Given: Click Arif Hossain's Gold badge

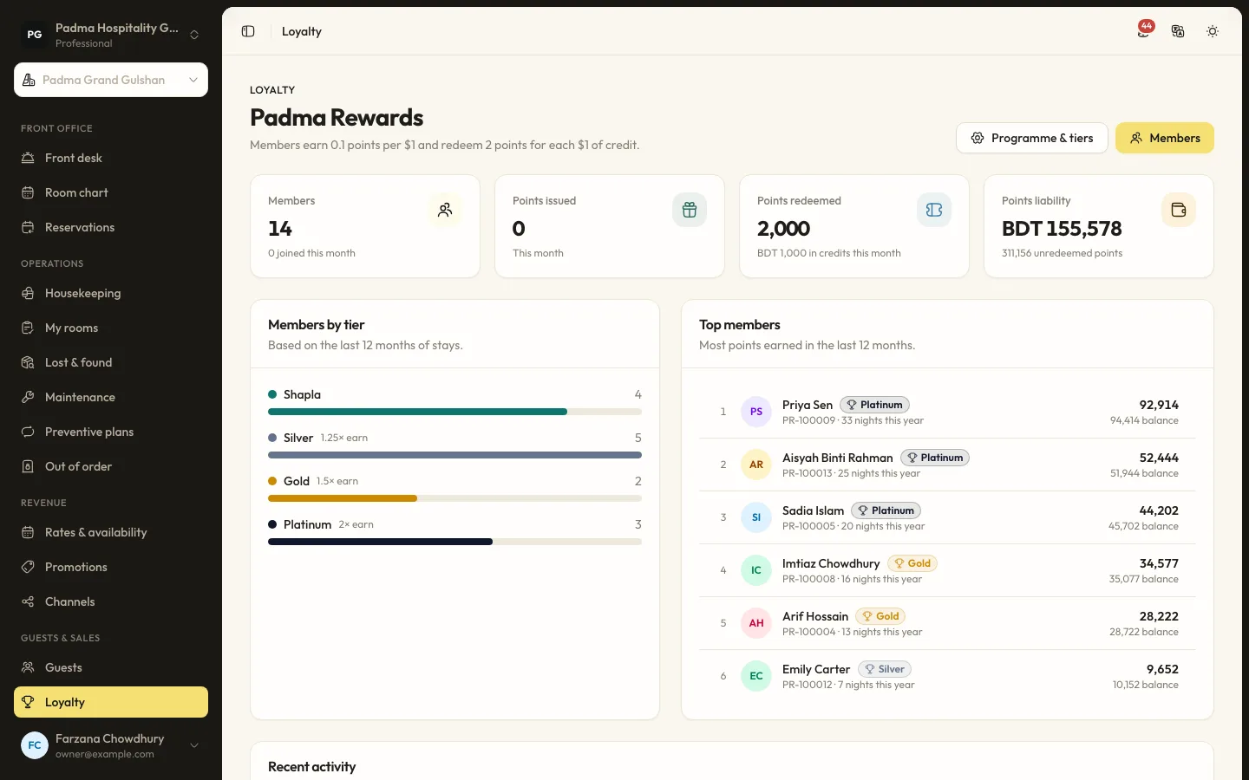Looking at the screenshot, I should pos(880,616).
